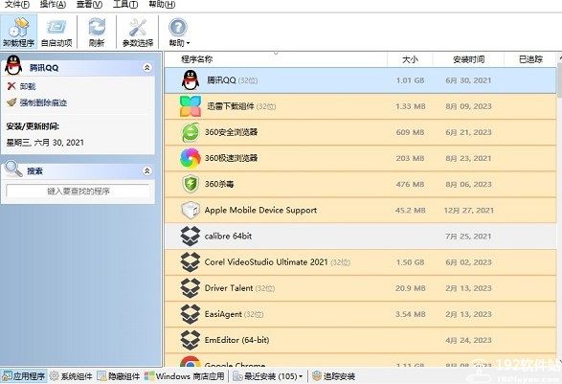
Task: Sort by 安装时间 column header
Action: click(468, 59)
